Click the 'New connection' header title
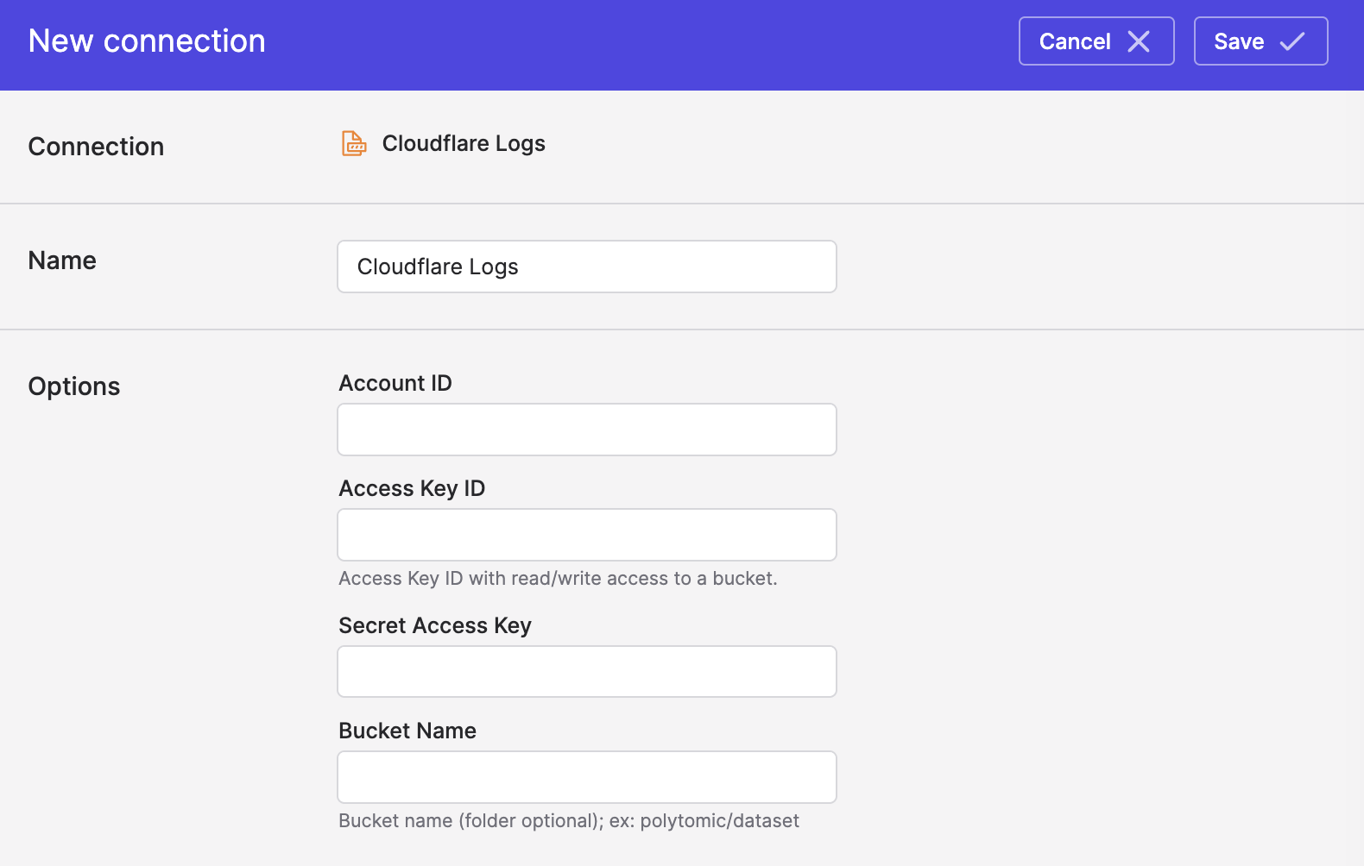Viewport: 1364px width, 866px height. [147, 41]
